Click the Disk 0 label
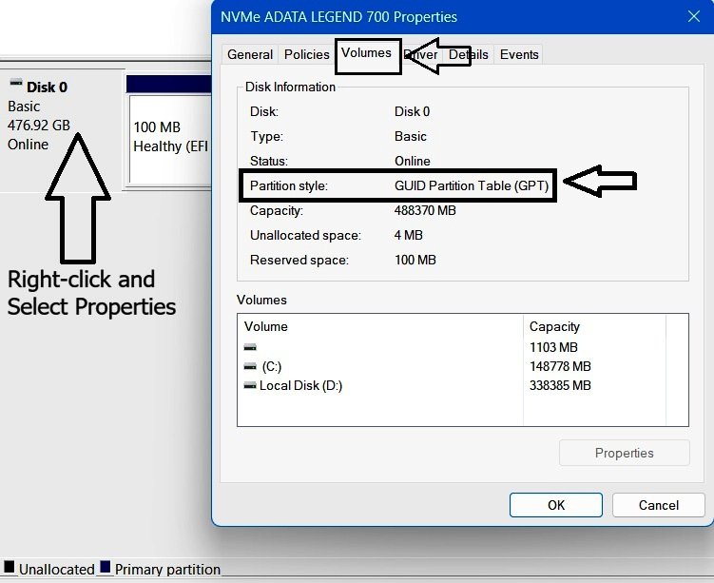 tap(47, 87)
